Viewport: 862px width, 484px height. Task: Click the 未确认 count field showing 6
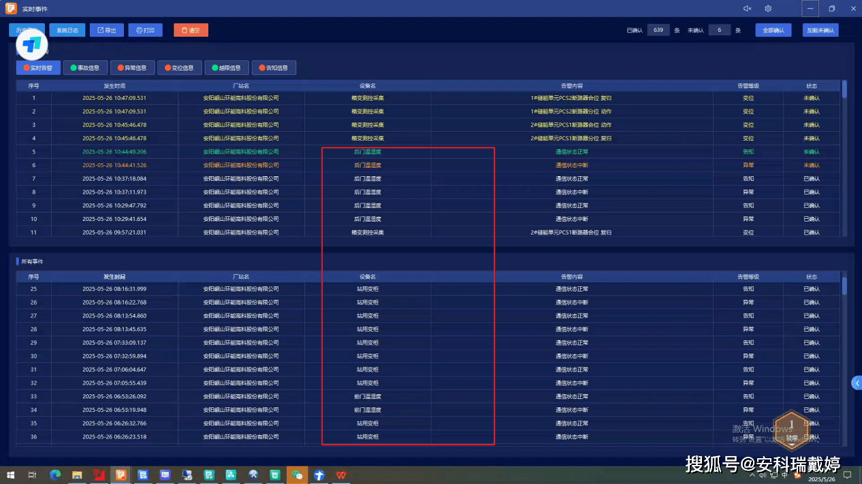coord(719,30)
